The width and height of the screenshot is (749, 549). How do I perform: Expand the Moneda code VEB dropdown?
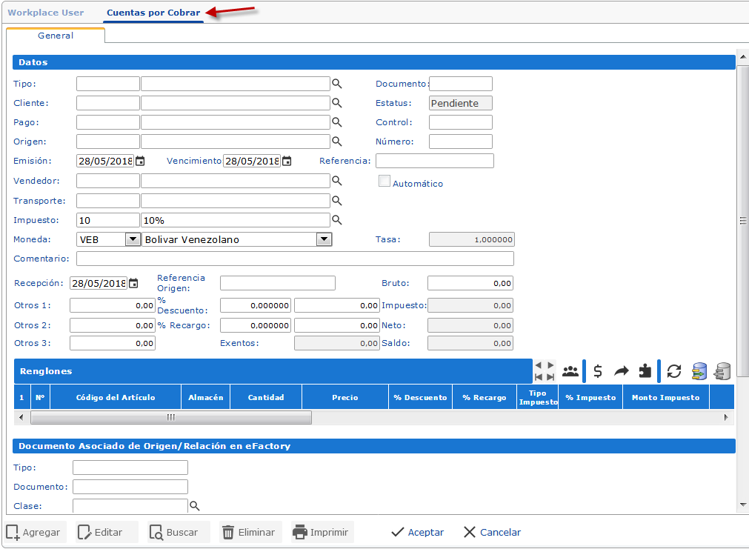pos(133,239)
